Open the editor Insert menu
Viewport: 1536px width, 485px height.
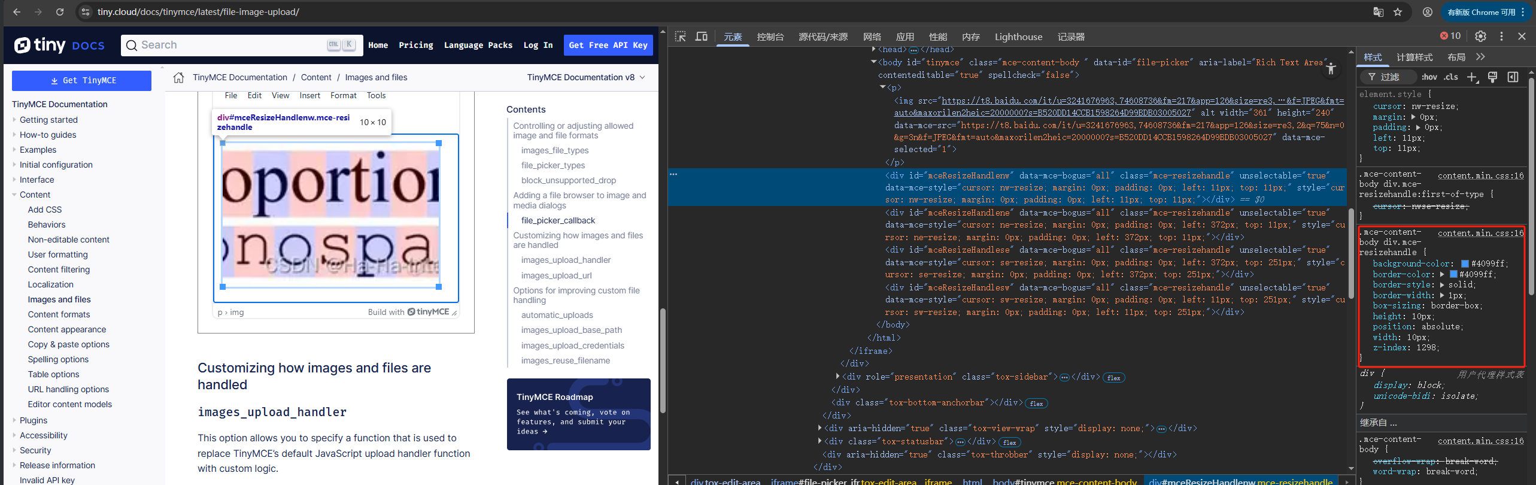309,96
